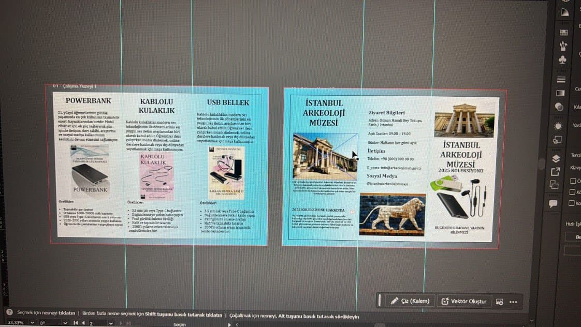Click the Vektör Oluştur button
Viewport: 581px width, 327px height.
[x=464, y=302]
